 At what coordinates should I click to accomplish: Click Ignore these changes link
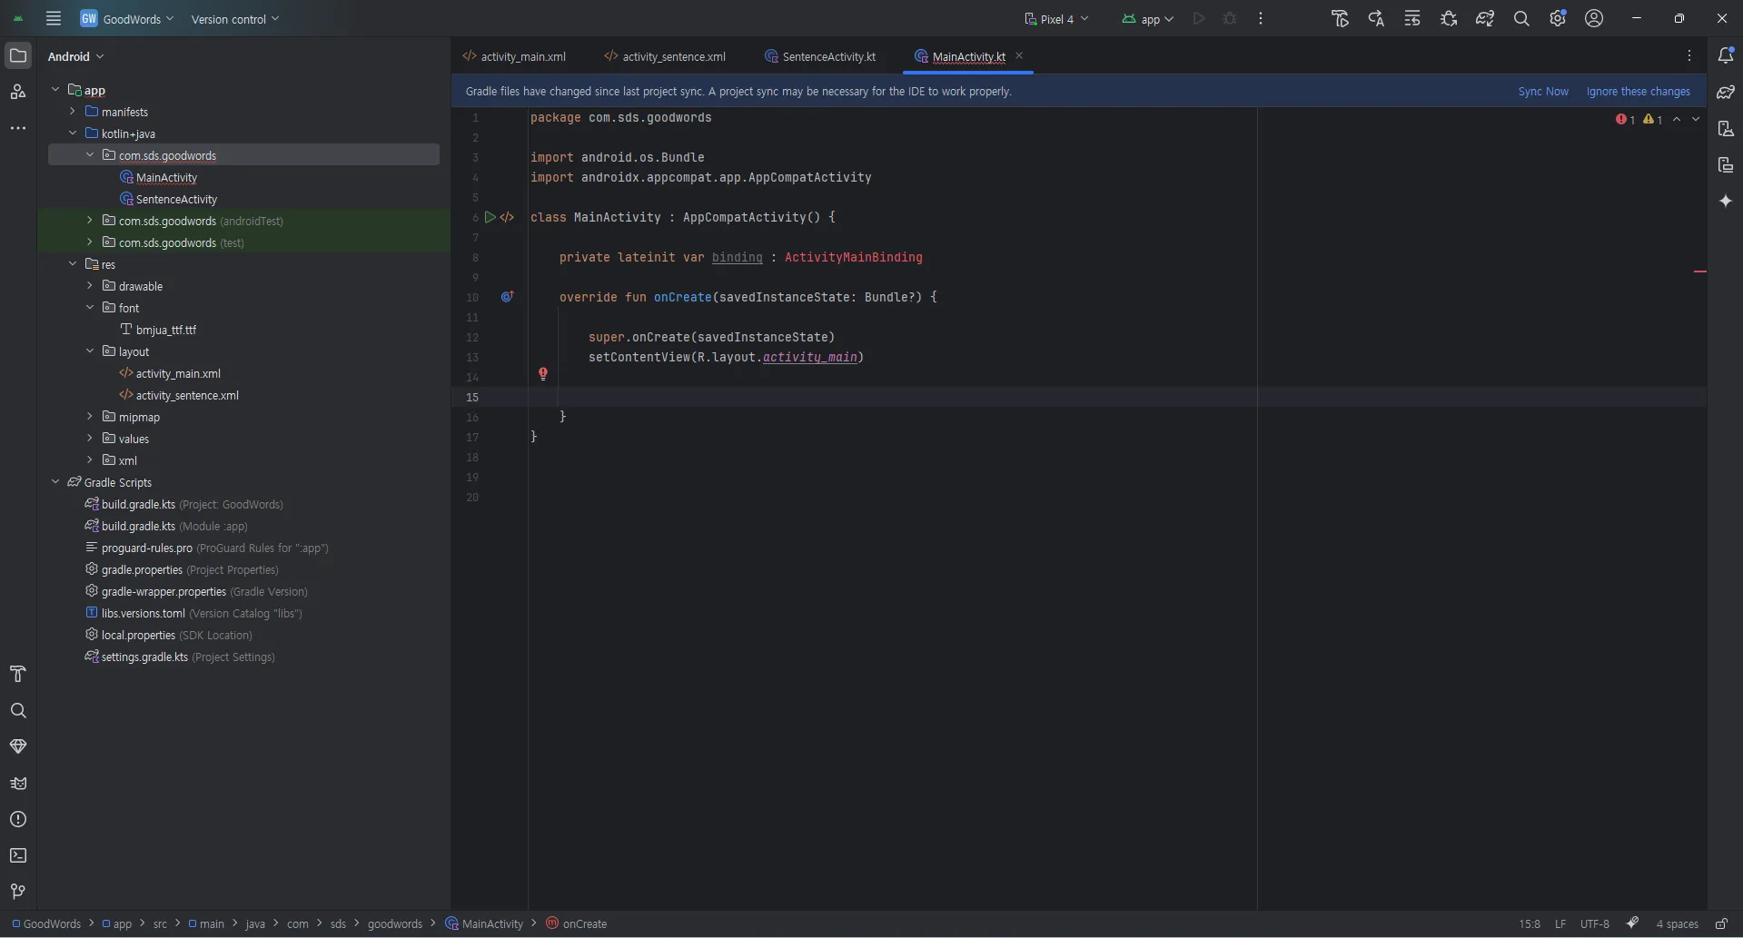tap(1638, 91)
